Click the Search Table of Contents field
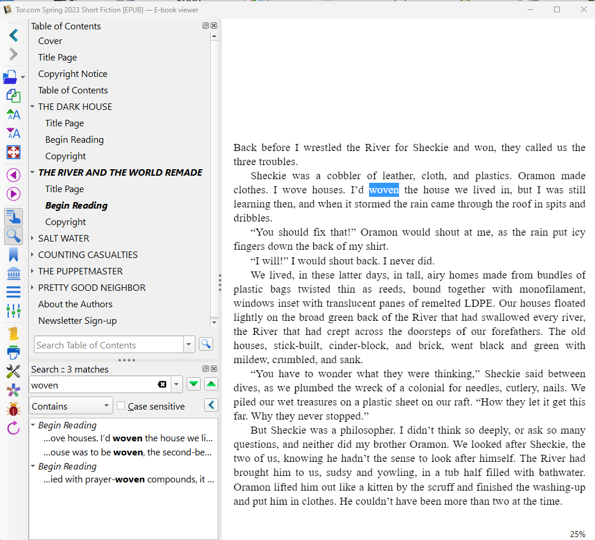The image size is (595, 540). click(x=109, y=345)
